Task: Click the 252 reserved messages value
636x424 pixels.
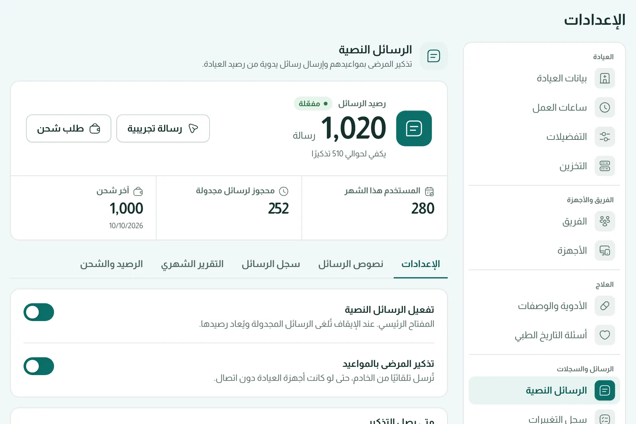Action: [x=278, y=209]
